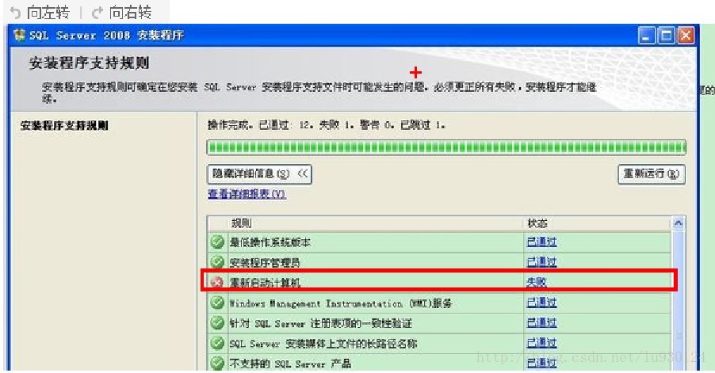Hide details via 隐藏详细信息(S) button
This screenshot has width=715, height=373.
(259, 174)
